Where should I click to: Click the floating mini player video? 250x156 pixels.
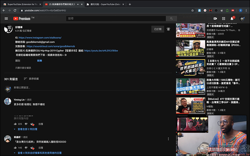[x=211, y=135]
